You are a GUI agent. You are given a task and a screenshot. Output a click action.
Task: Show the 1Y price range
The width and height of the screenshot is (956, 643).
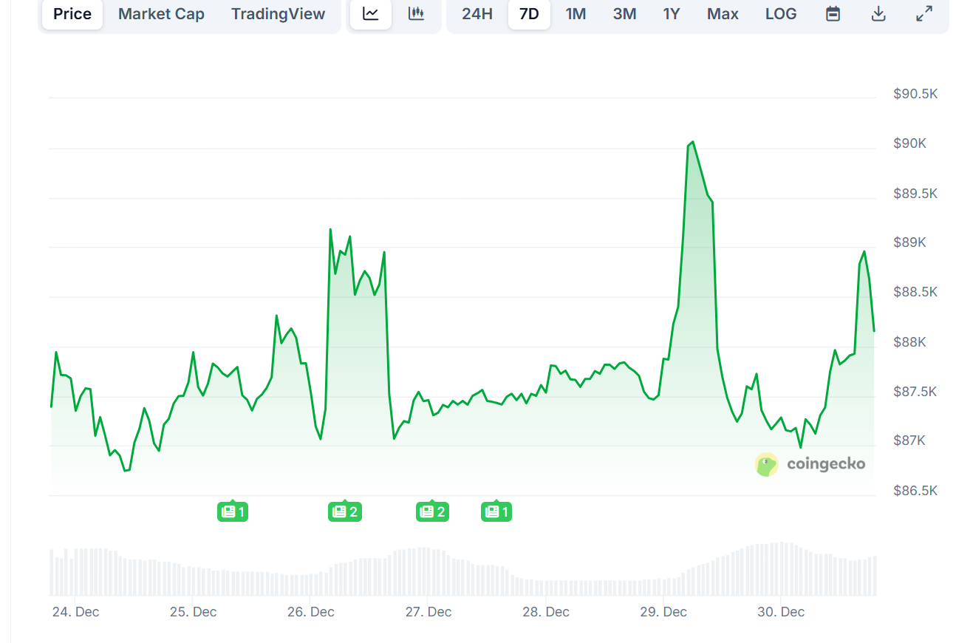point(671,14)
